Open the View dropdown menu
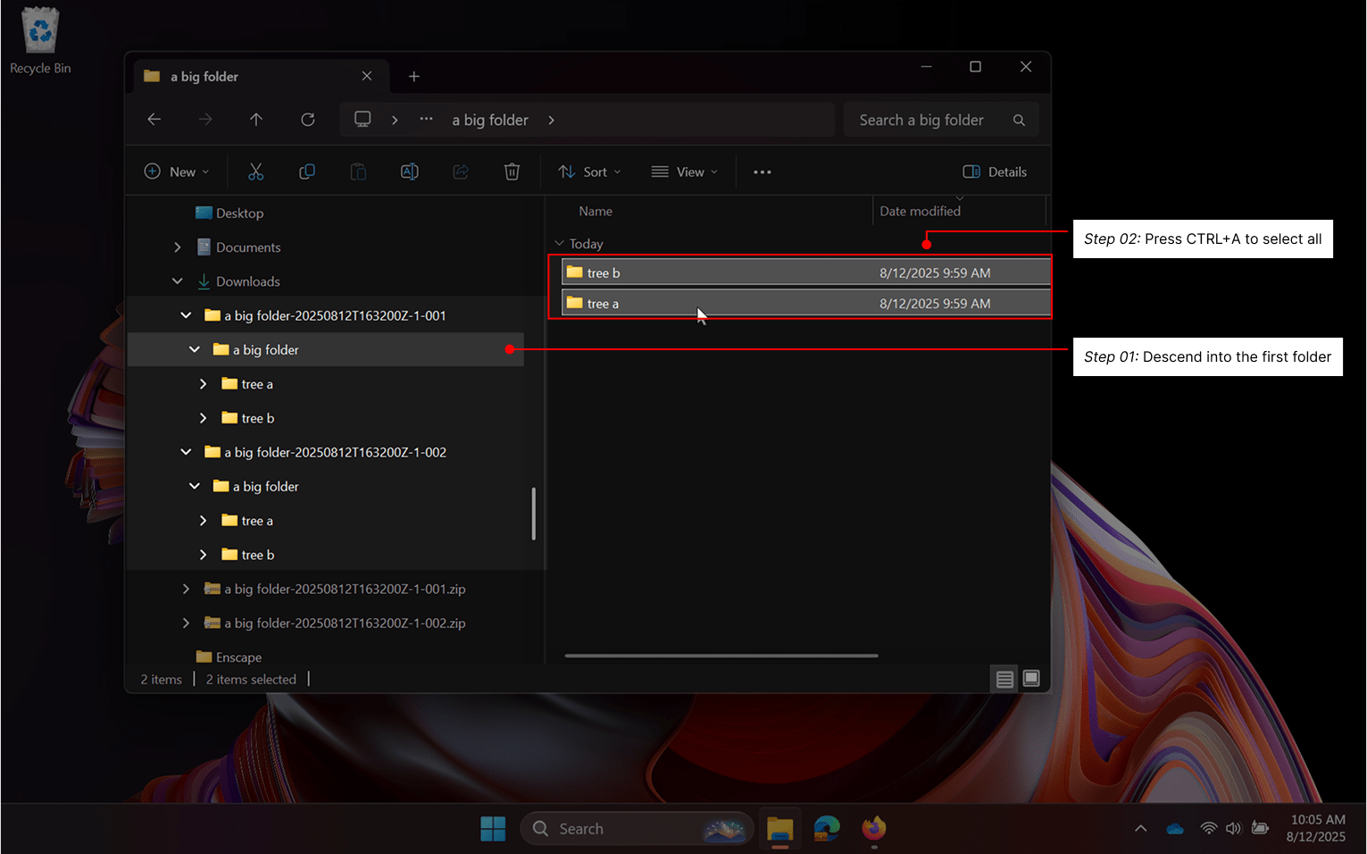1367x854 pixels. pos(685,172)
